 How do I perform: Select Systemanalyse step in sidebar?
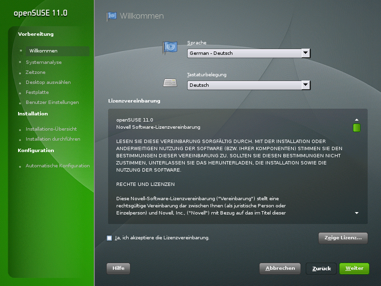tap(44, 62)
